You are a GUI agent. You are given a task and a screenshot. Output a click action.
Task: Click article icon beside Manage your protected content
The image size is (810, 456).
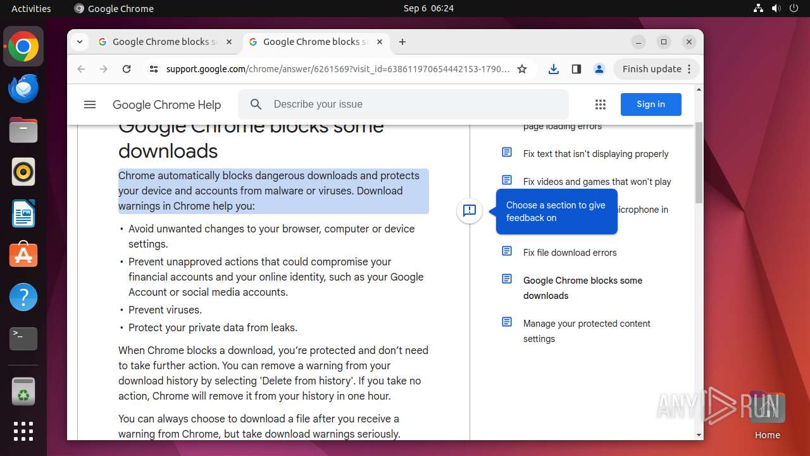[507, 322]
